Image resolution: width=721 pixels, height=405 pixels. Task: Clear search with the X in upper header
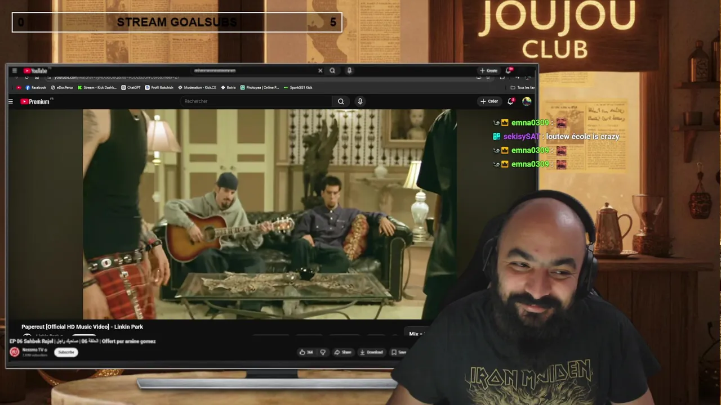(x=321, y=71)
